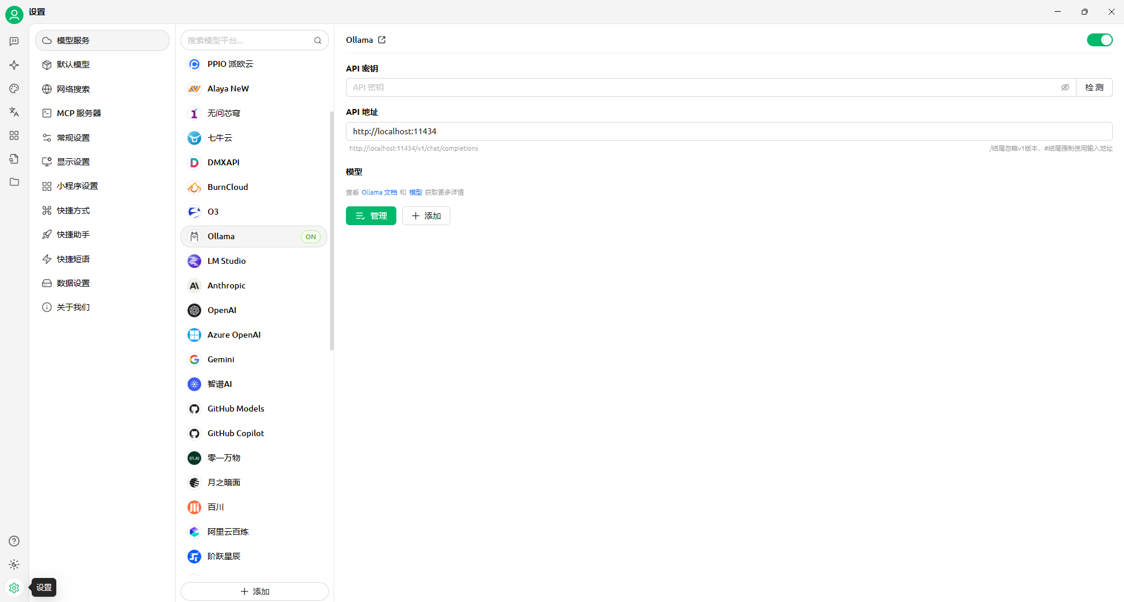The width and height of the screenshot is (1124, 602).
Task: Click the search magnifier icon in provider search
Action: coord(318,40)
